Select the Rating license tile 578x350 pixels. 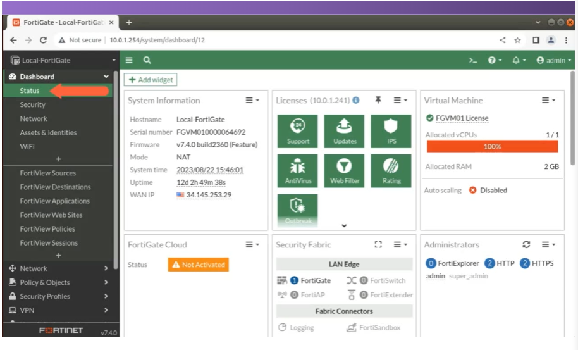(x=391, y=171)
